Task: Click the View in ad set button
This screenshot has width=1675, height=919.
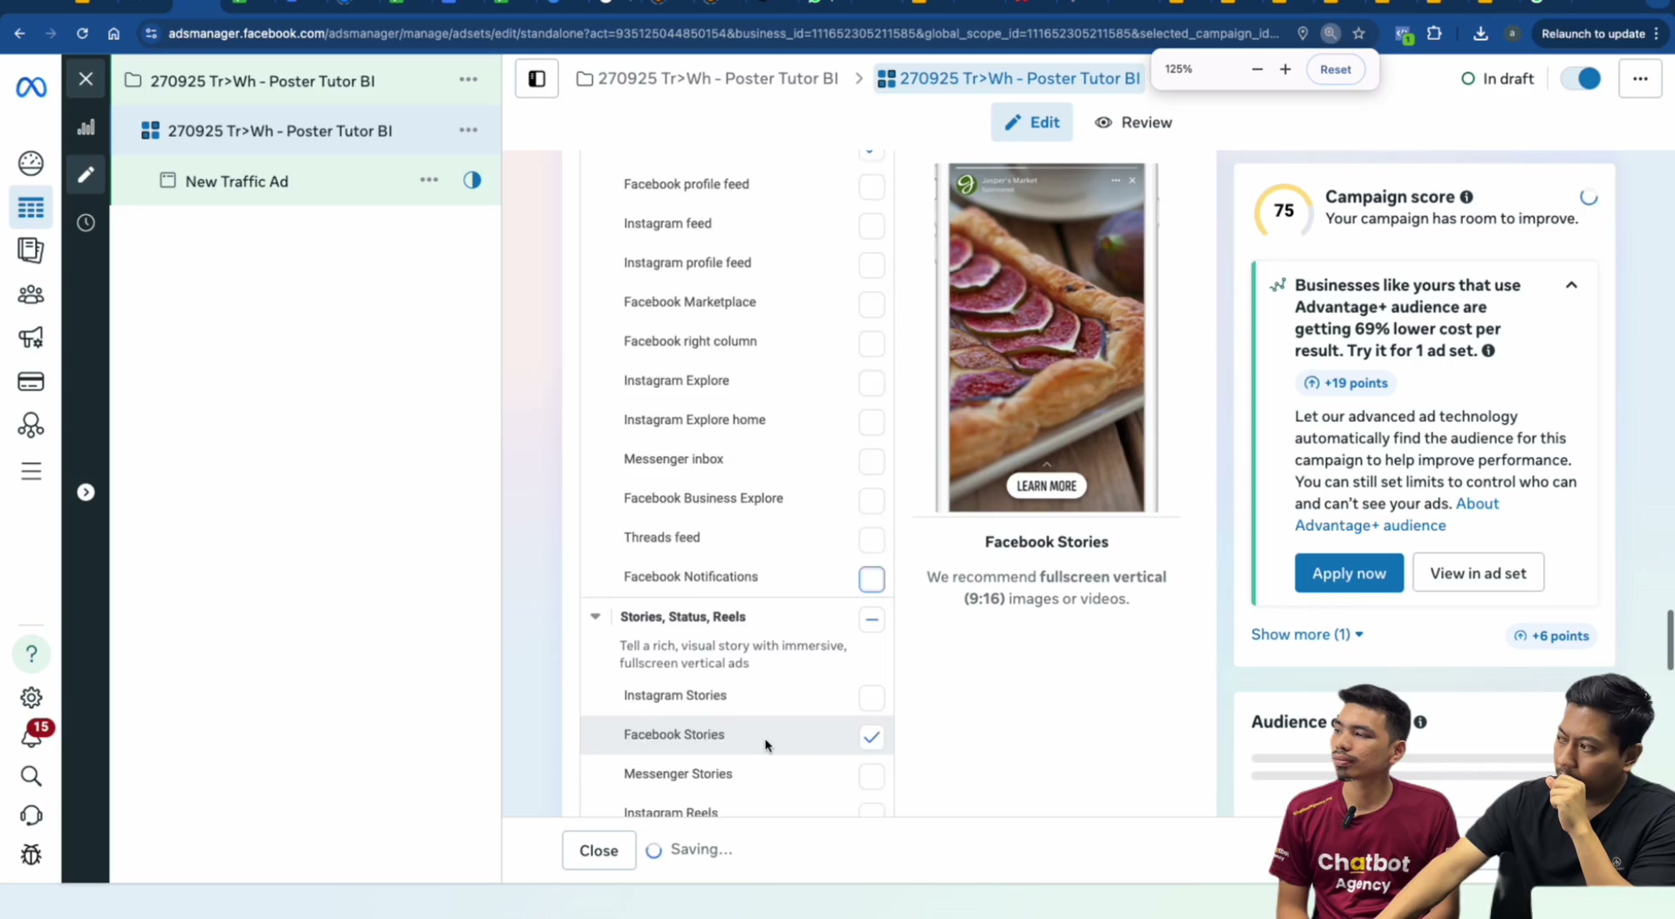Action: coord(1478,574)
